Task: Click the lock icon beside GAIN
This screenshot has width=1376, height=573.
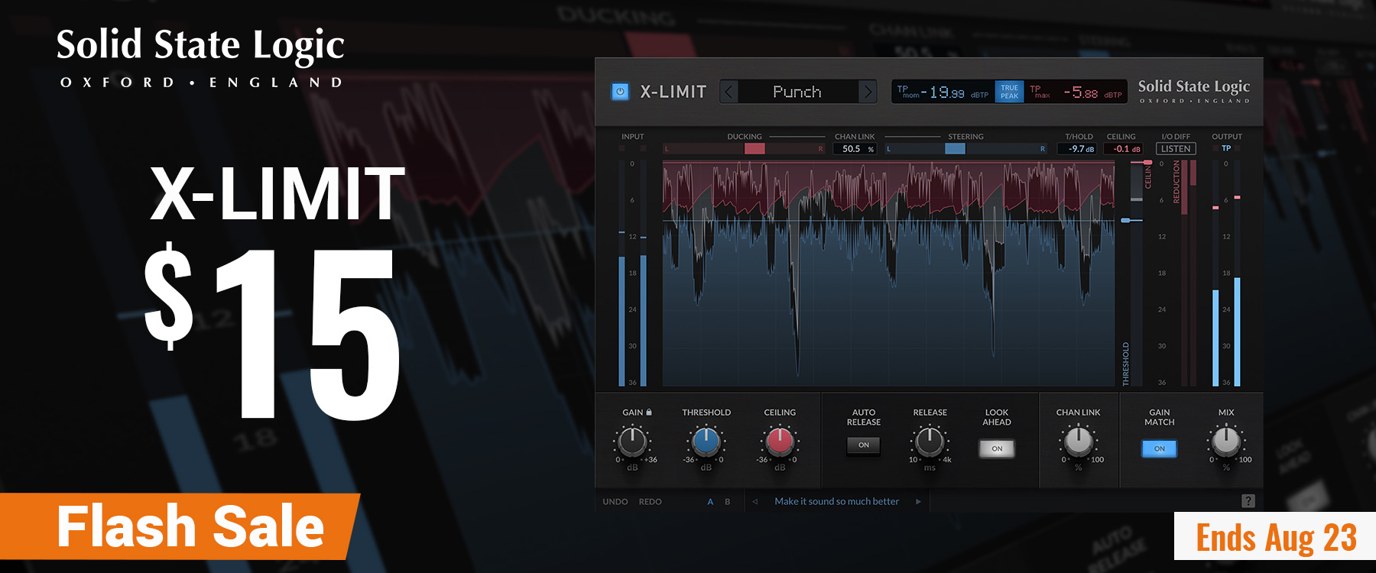Action: [x=649, y=412]
